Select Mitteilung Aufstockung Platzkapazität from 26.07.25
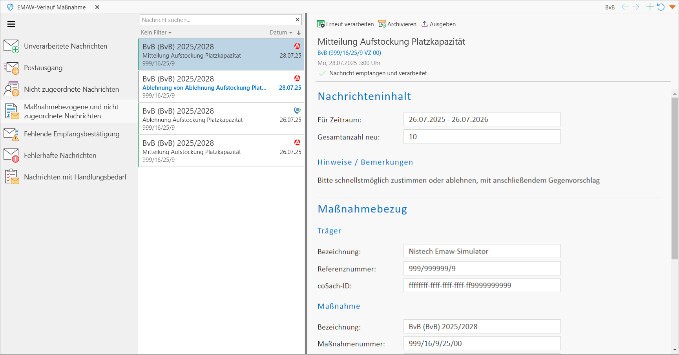 (x=221, y=151)
